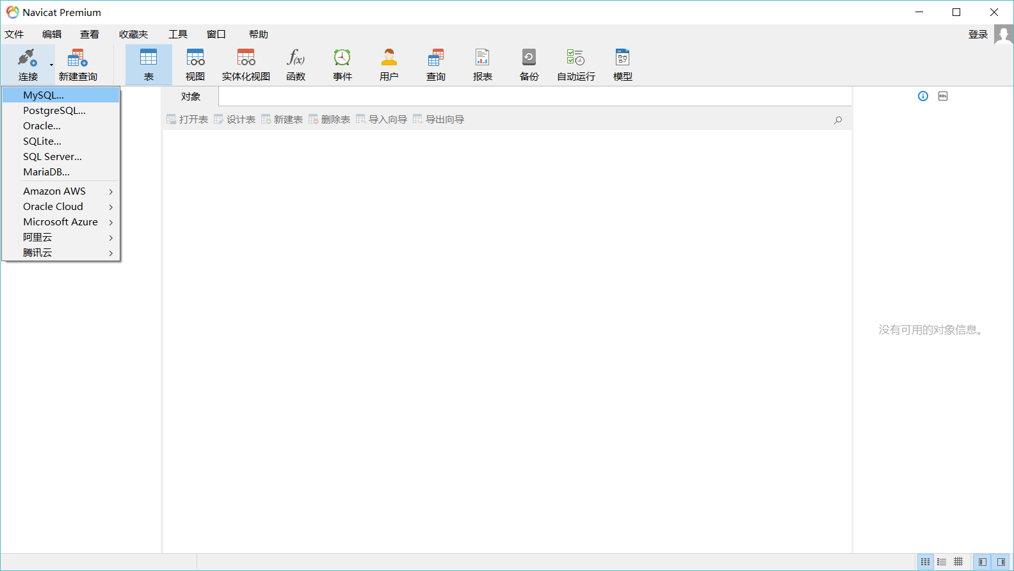Viewport: 1014px width, 571px height.
Task: Click the user avatar icon
Action: pos(1004,35)
